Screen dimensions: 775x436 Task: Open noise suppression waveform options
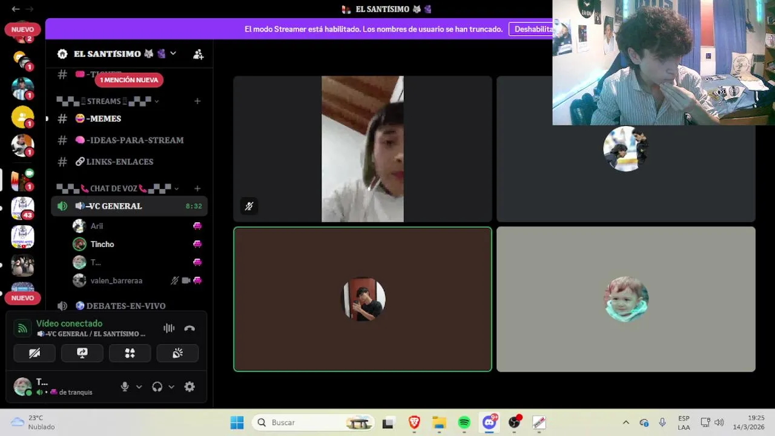pyautogui.click(x=169, y=328)
